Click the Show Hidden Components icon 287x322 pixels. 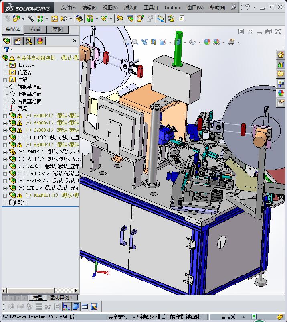click(x=79, y=19)
